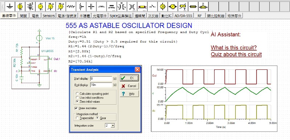
Task: Select the iron-core inductor component icon
Action: click(x=111, y=7)
